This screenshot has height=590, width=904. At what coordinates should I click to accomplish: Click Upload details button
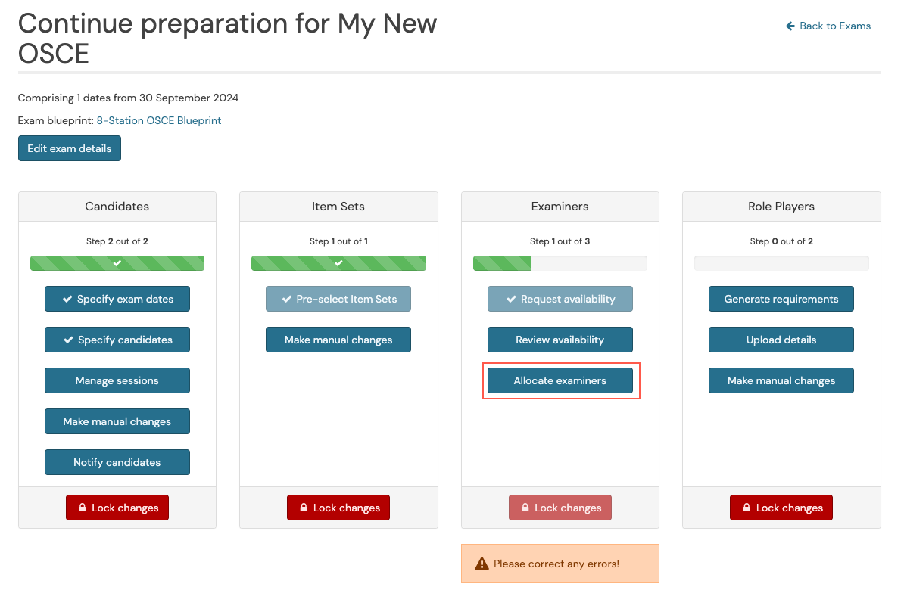pos(781,340)
